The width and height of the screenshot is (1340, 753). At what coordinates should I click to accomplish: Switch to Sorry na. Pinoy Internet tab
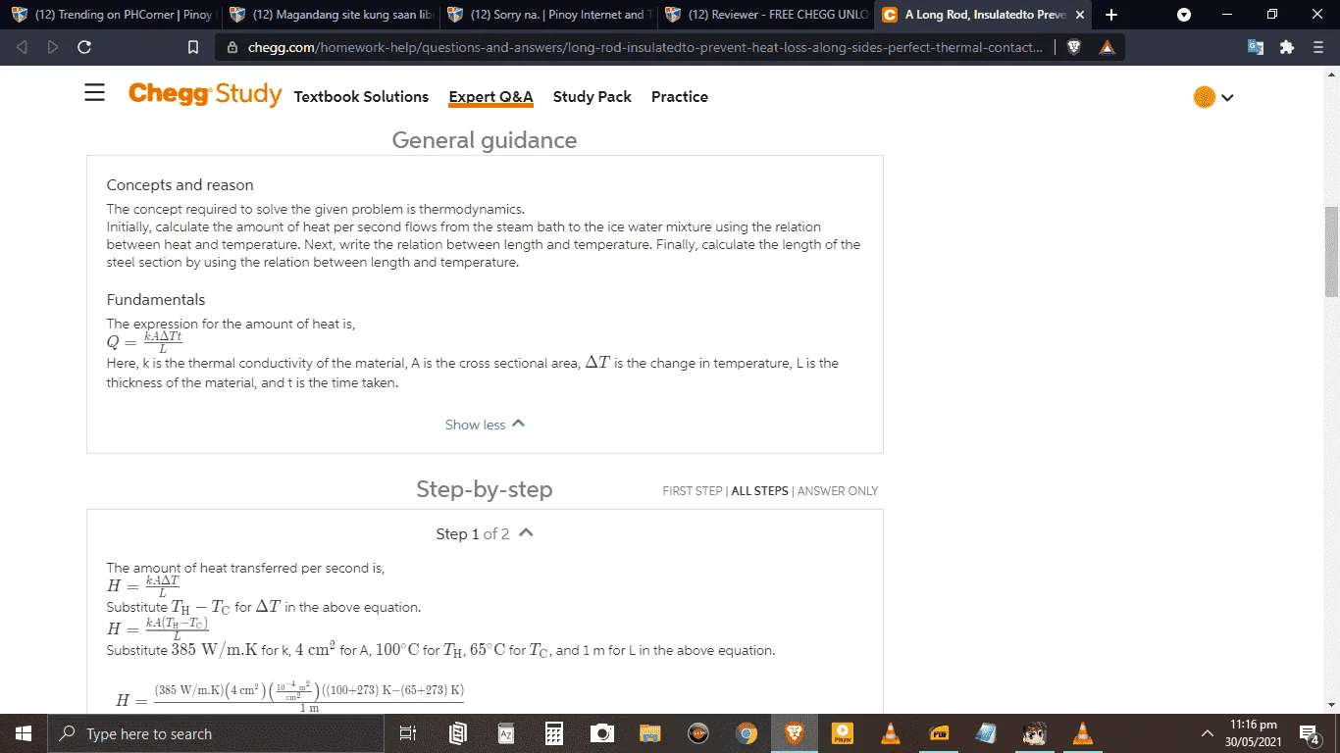548,15
